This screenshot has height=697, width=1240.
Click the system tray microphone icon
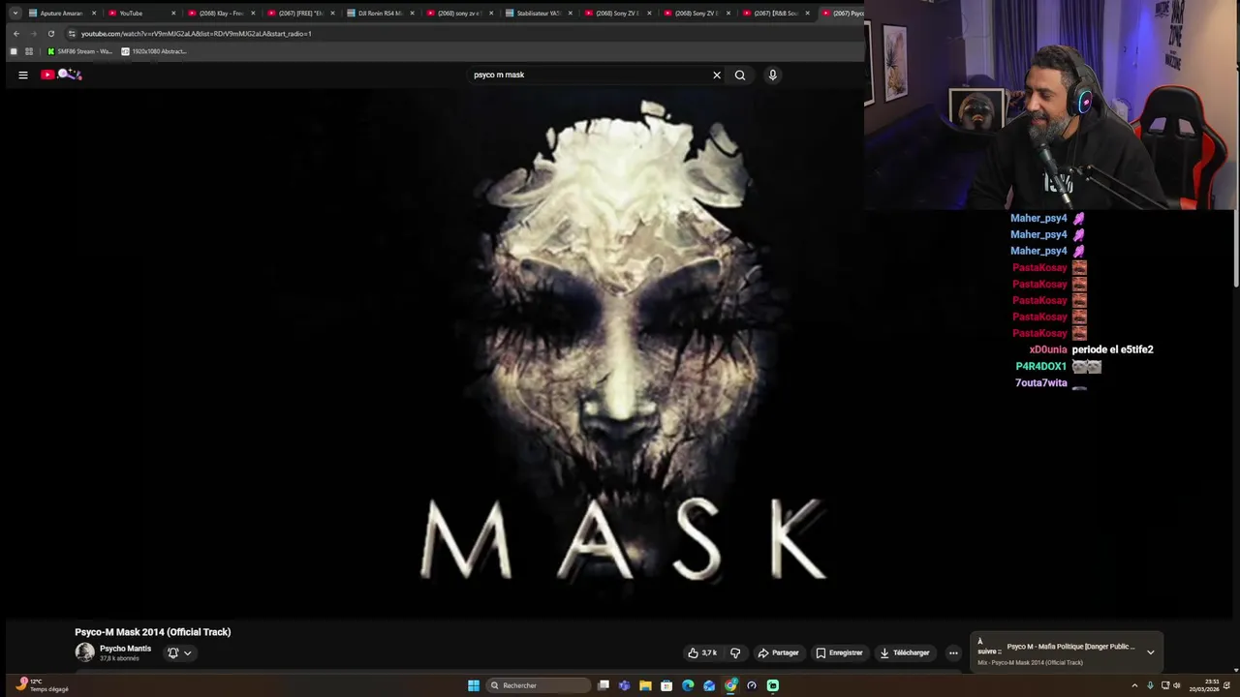[1151, 685]
